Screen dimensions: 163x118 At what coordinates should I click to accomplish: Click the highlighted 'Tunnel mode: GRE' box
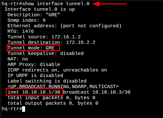pyautogui.click(x=33, y=48)
